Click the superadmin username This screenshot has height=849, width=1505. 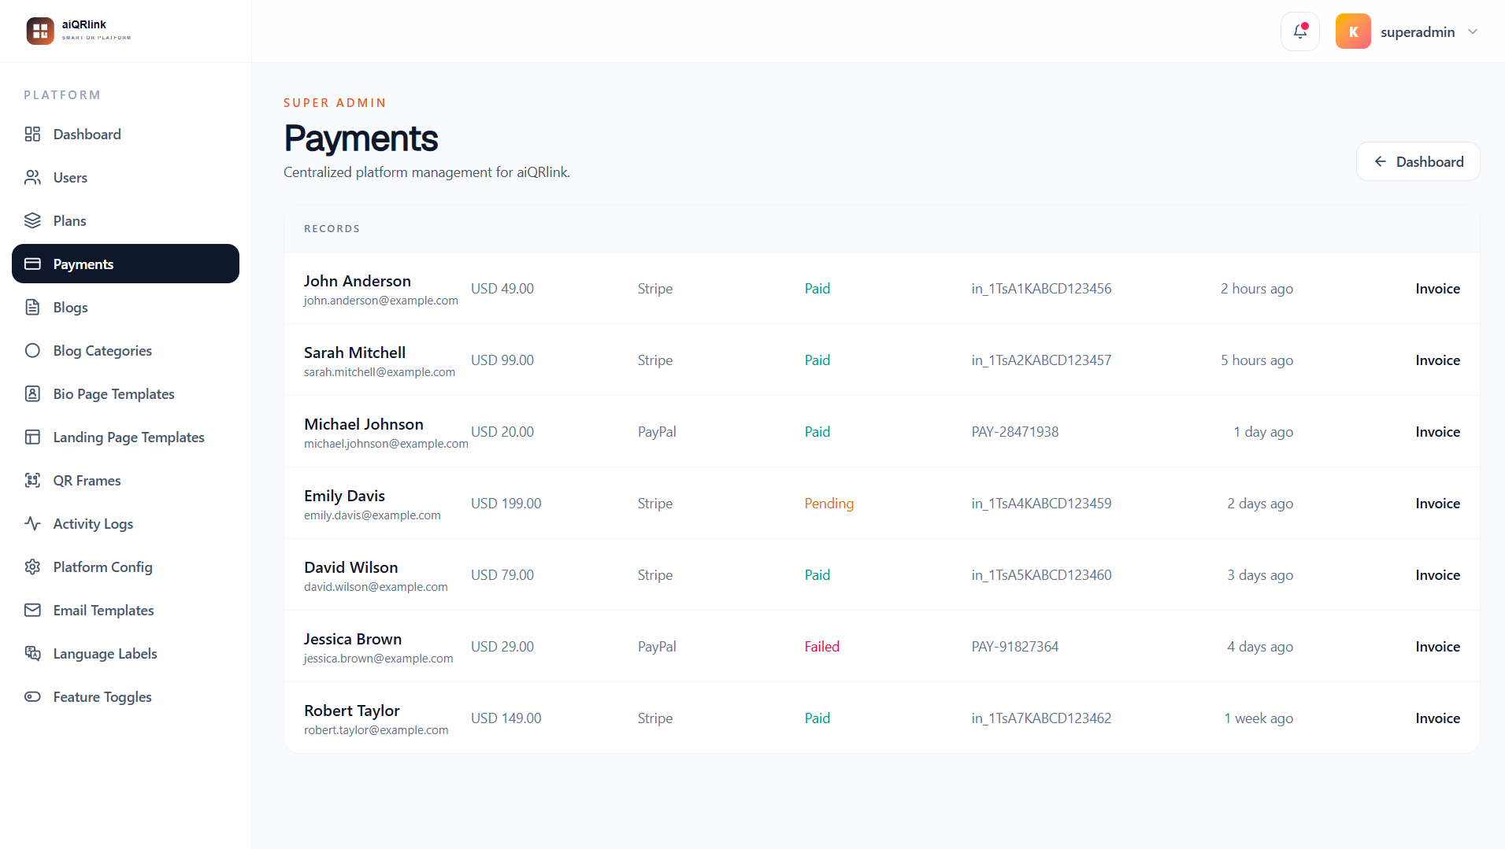click(x=1417, y=32)
